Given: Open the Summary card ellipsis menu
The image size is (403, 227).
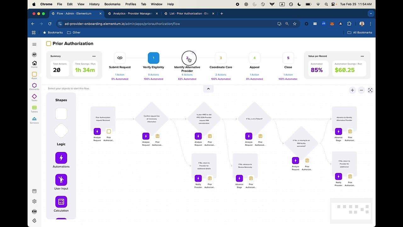Looking at the screenshot, I should [x=94, y=56].
